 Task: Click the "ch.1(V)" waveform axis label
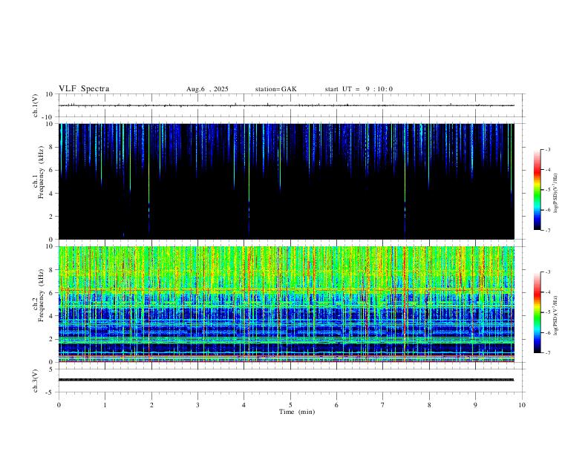pos(36,105)
